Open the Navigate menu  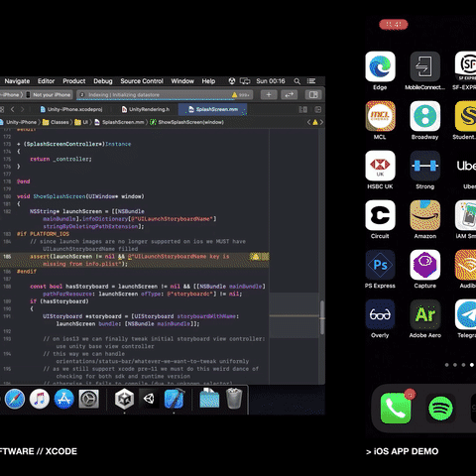pyautogui.click(x=17, y=81)
